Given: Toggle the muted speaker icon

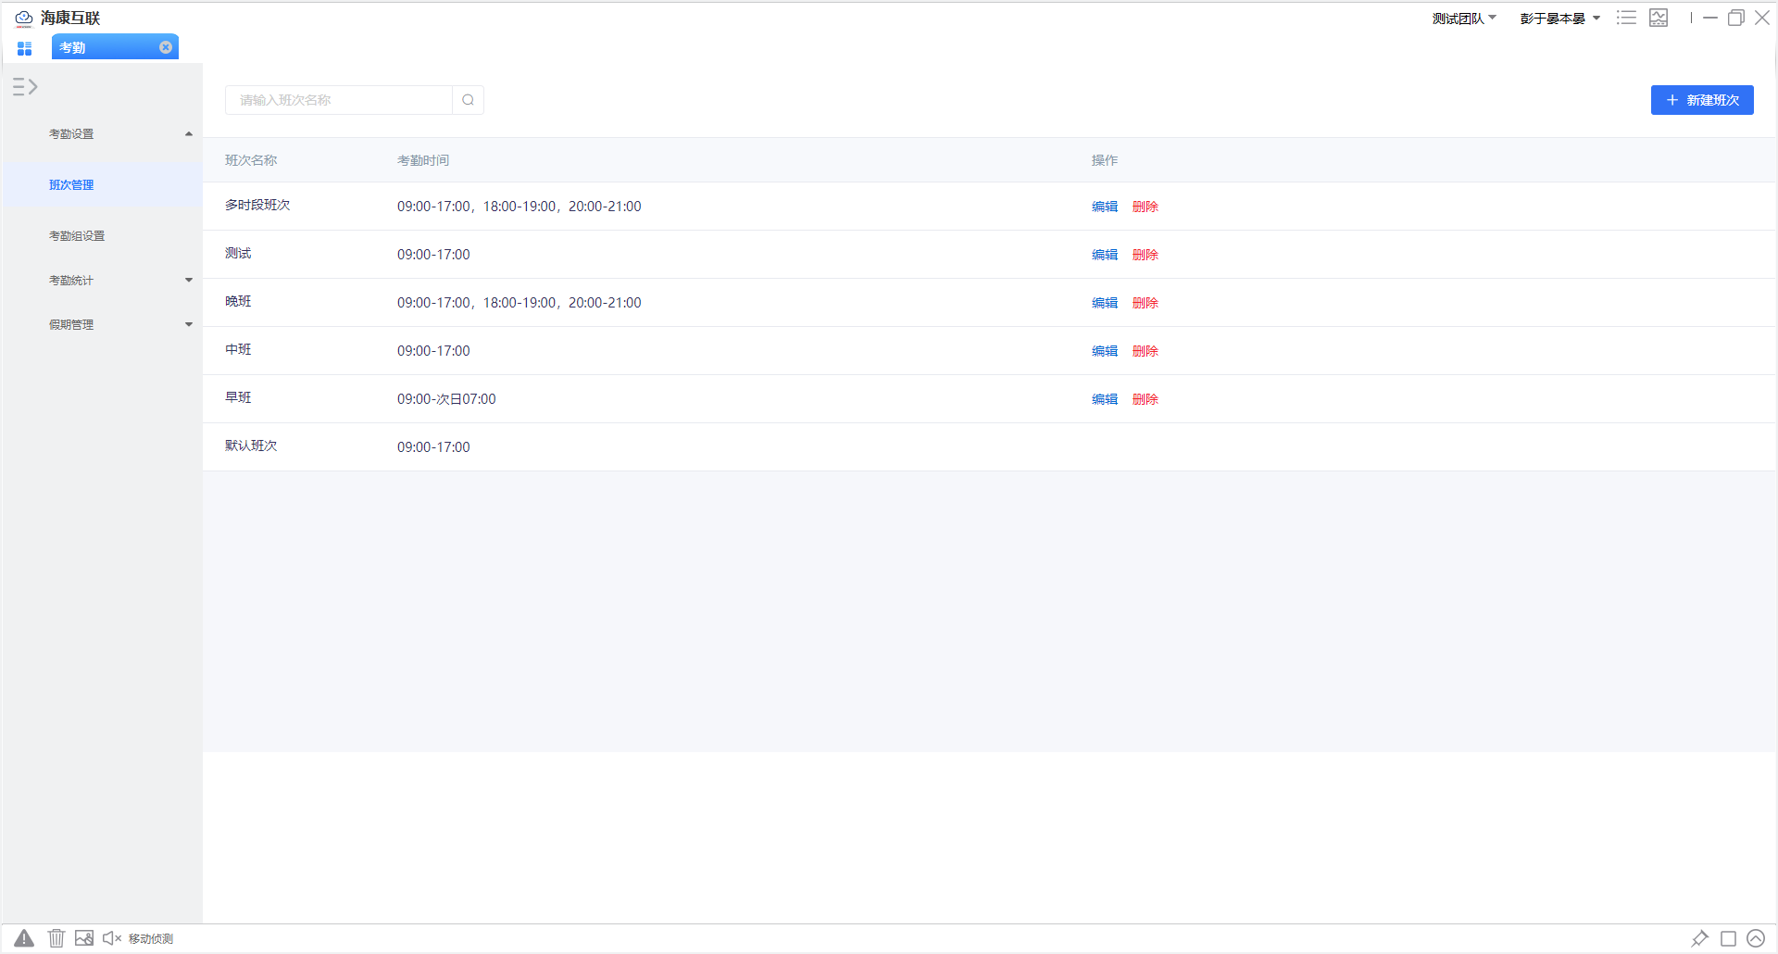Looking at the screenshot, I should [x=112, y=938].
